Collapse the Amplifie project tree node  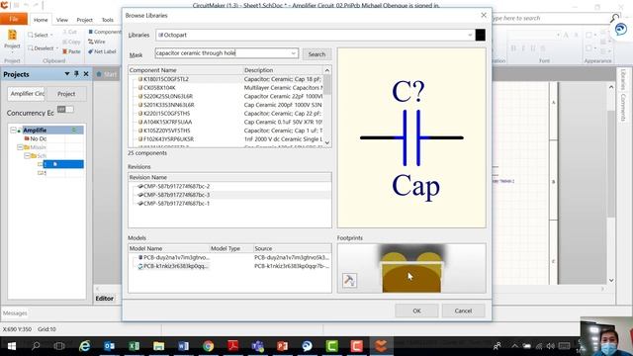13,130
